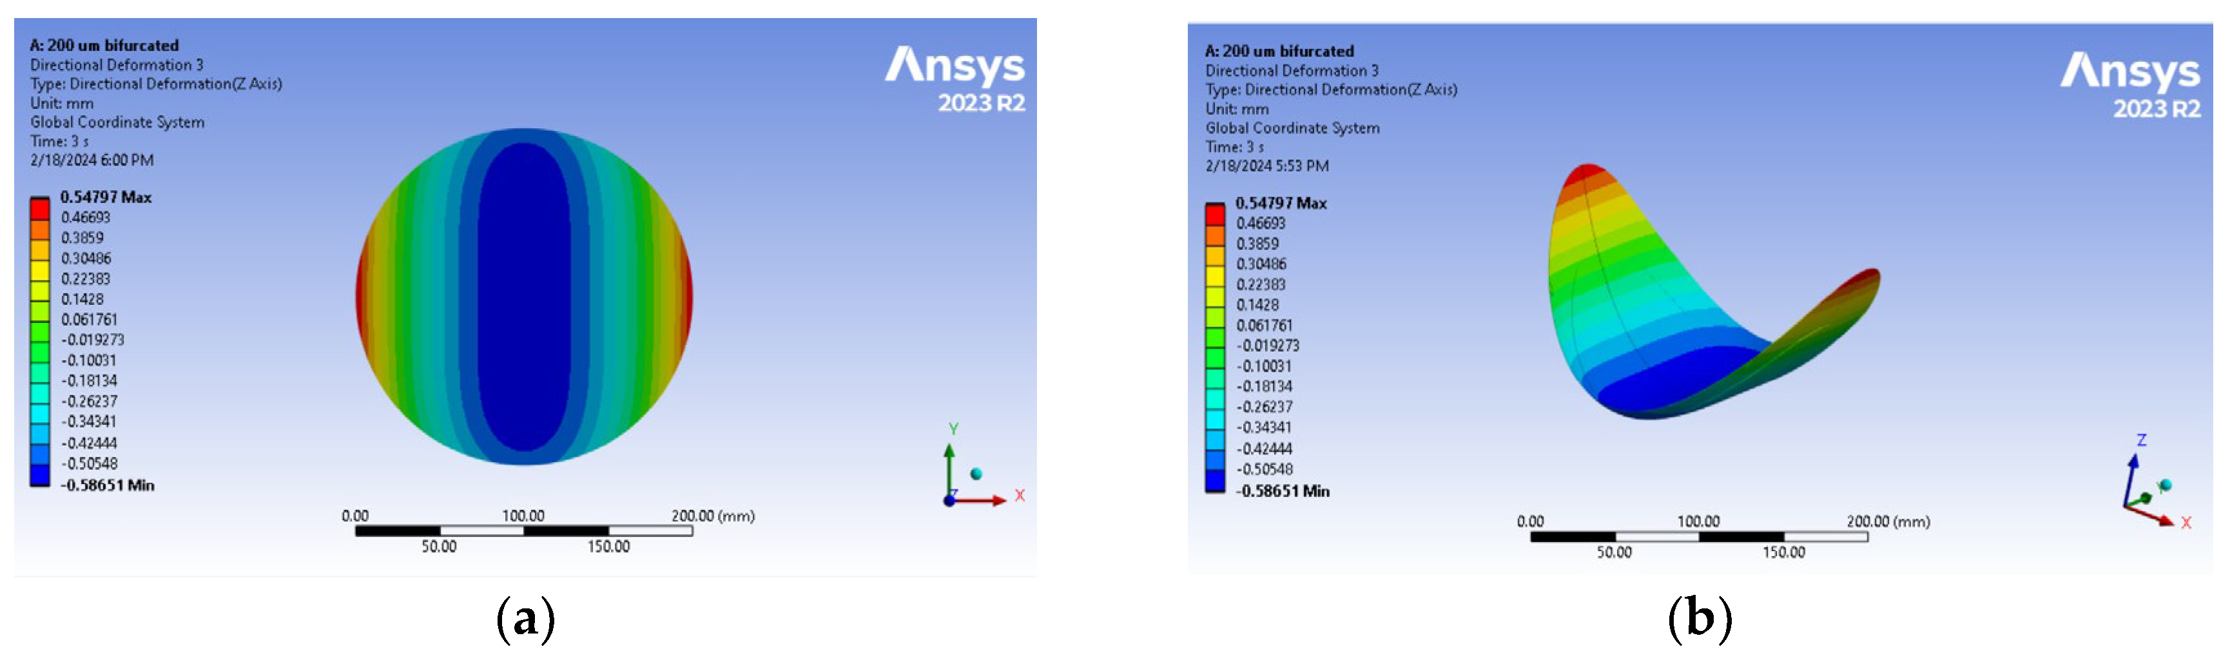Image resolution: width=2230 pixels, height=658 pixels.
Task: Click the '2/18/2024 5:53 PM' timestamp in panel (b)
Action: [x=1266, y=166]
